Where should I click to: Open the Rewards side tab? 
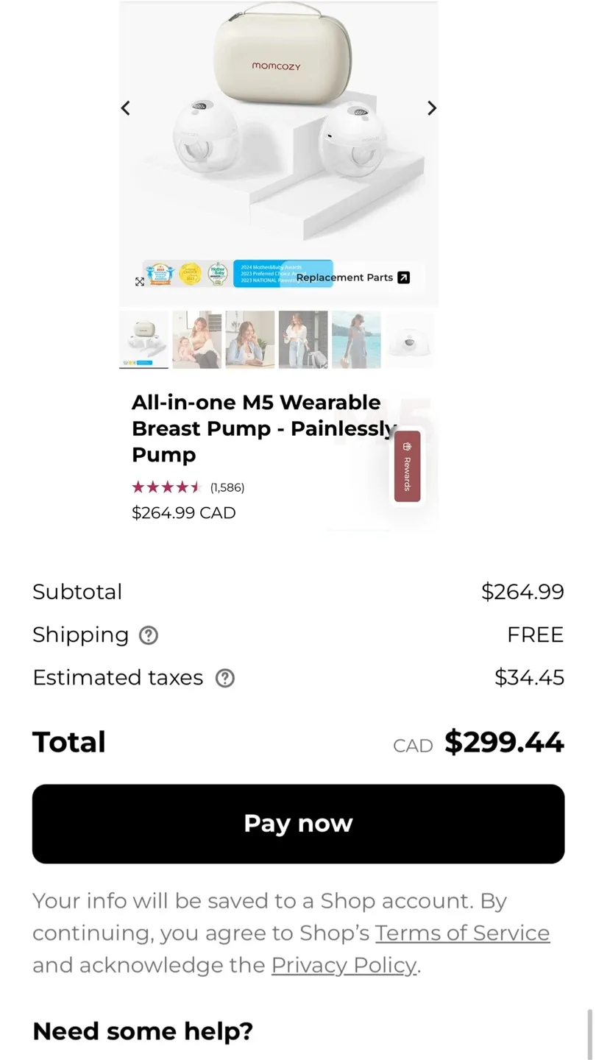(407, 467)
